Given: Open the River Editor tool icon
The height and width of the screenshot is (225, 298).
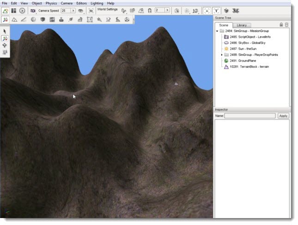Looking at the screenshot, I should pos(108,19).
